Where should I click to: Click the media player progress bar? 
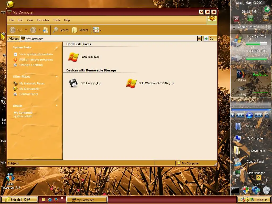[x=251, y=110]
